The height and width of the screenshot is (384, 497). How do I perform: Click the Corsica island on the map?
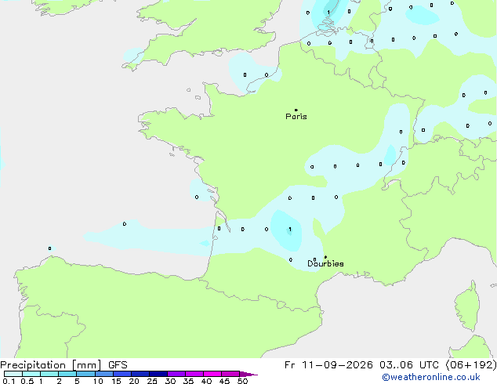point(467,306)
